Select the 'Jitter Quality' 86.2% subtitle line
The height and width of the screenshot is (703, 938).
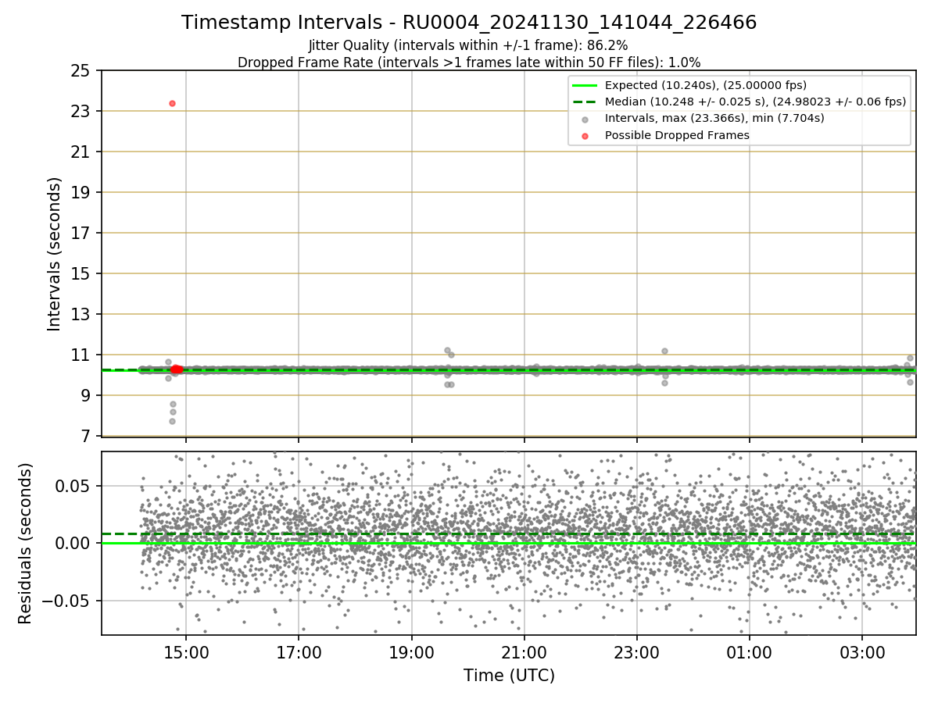(x=469, y=45)
